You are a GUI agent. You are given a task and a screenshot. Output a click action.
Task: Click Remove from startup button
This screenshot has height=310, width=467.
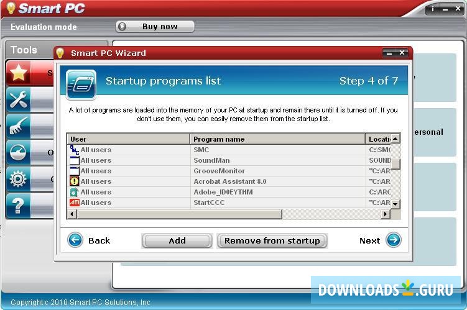[x=272, y=240]
